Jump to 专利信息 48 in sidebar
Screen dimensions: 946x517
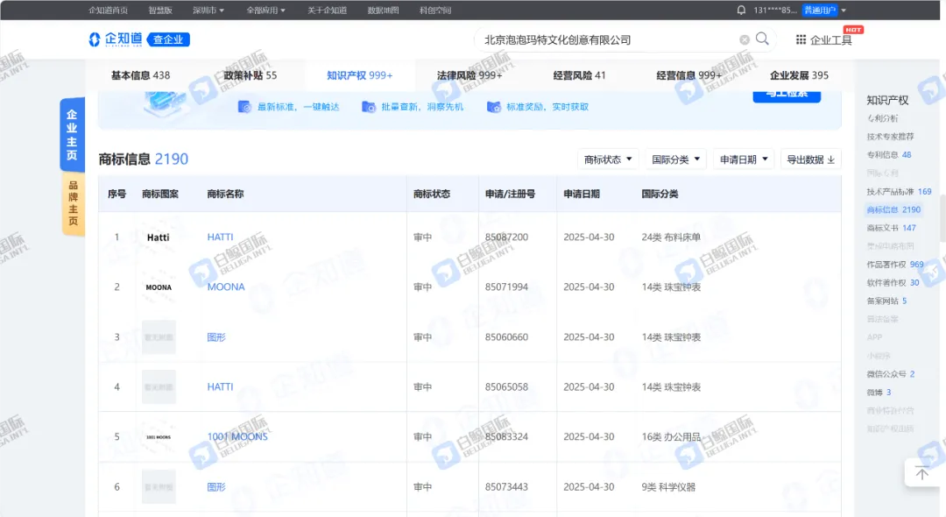pos(889,155)
